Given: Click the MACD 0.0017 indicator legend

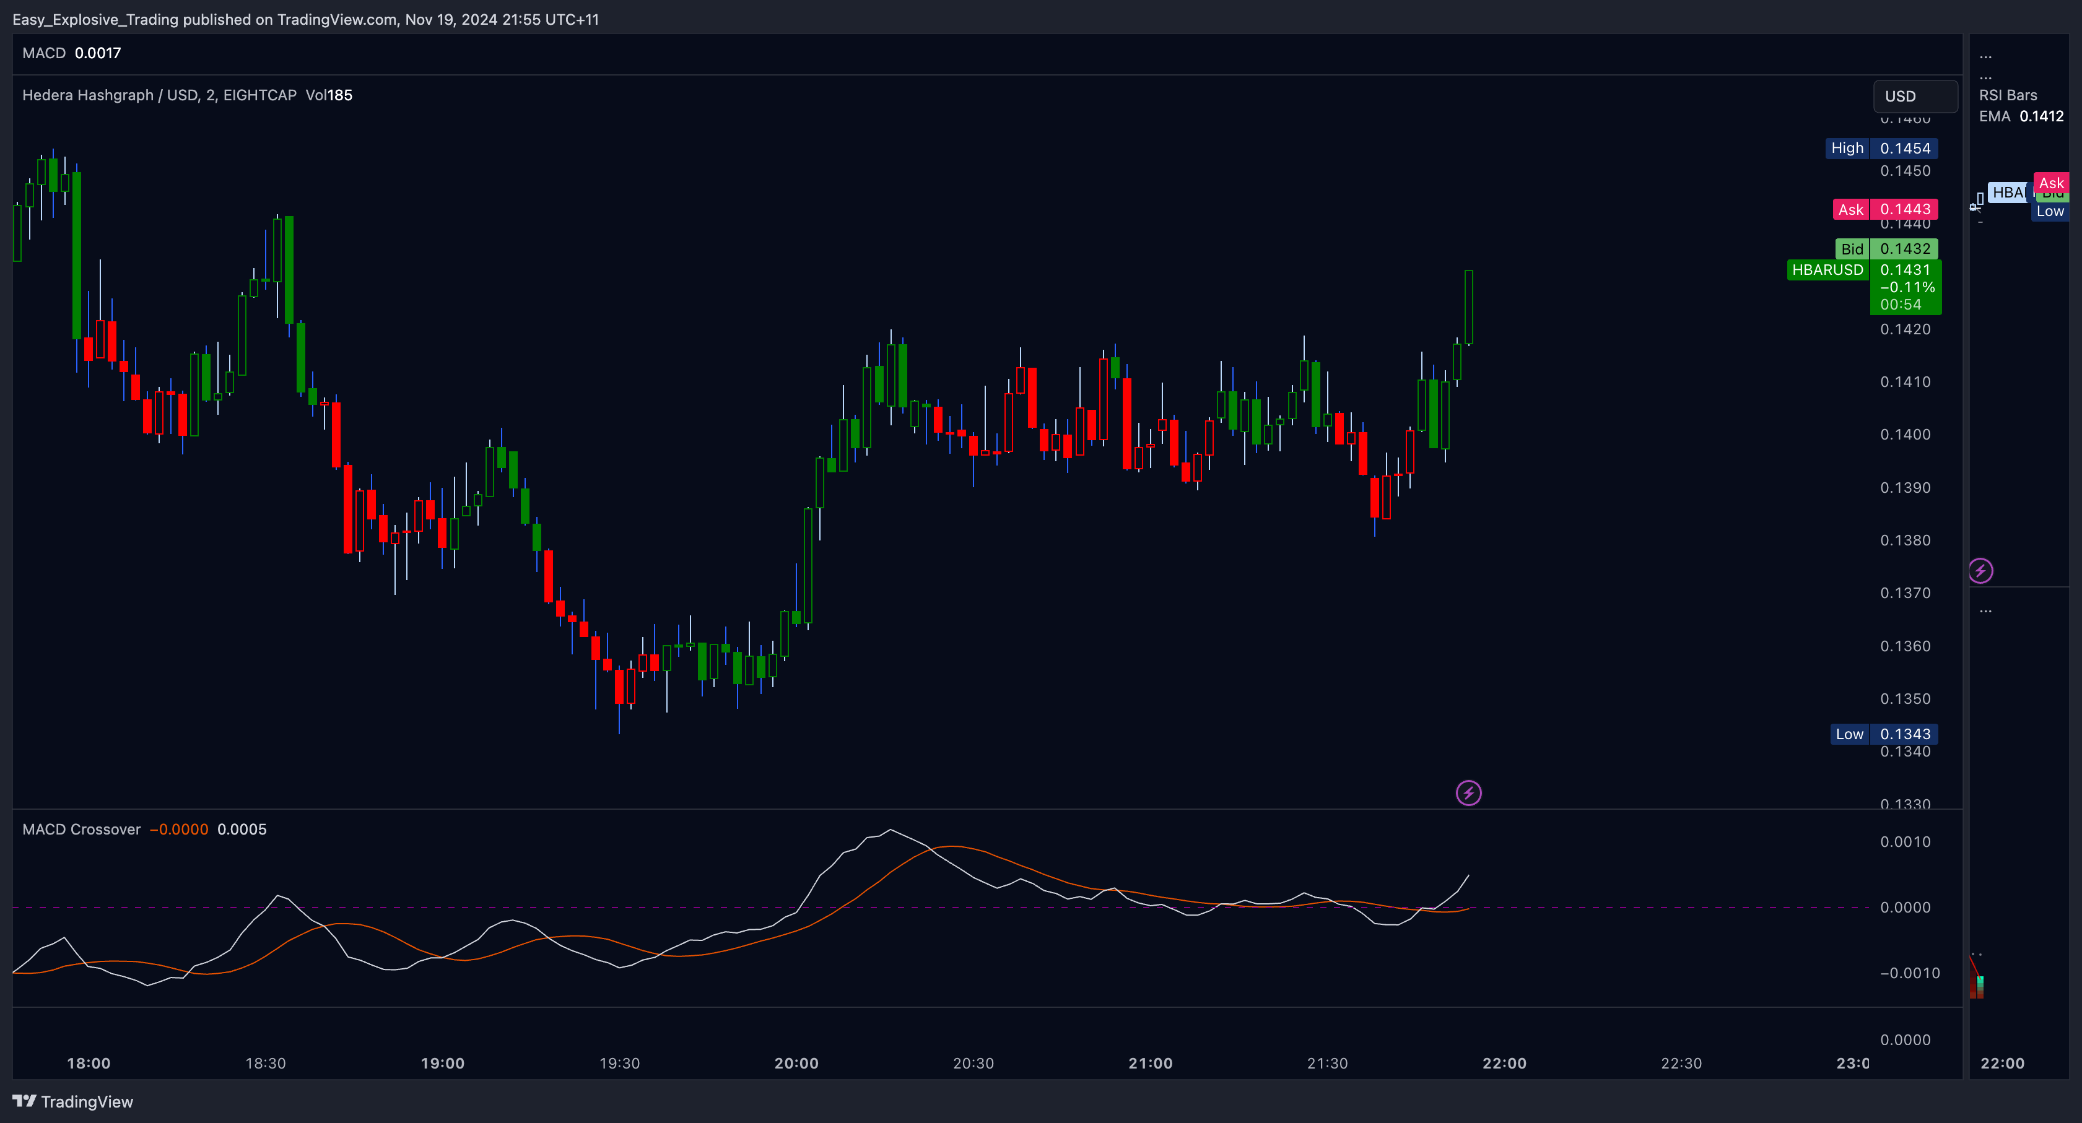Looking at the screenshot, I should tap(72, 53).
